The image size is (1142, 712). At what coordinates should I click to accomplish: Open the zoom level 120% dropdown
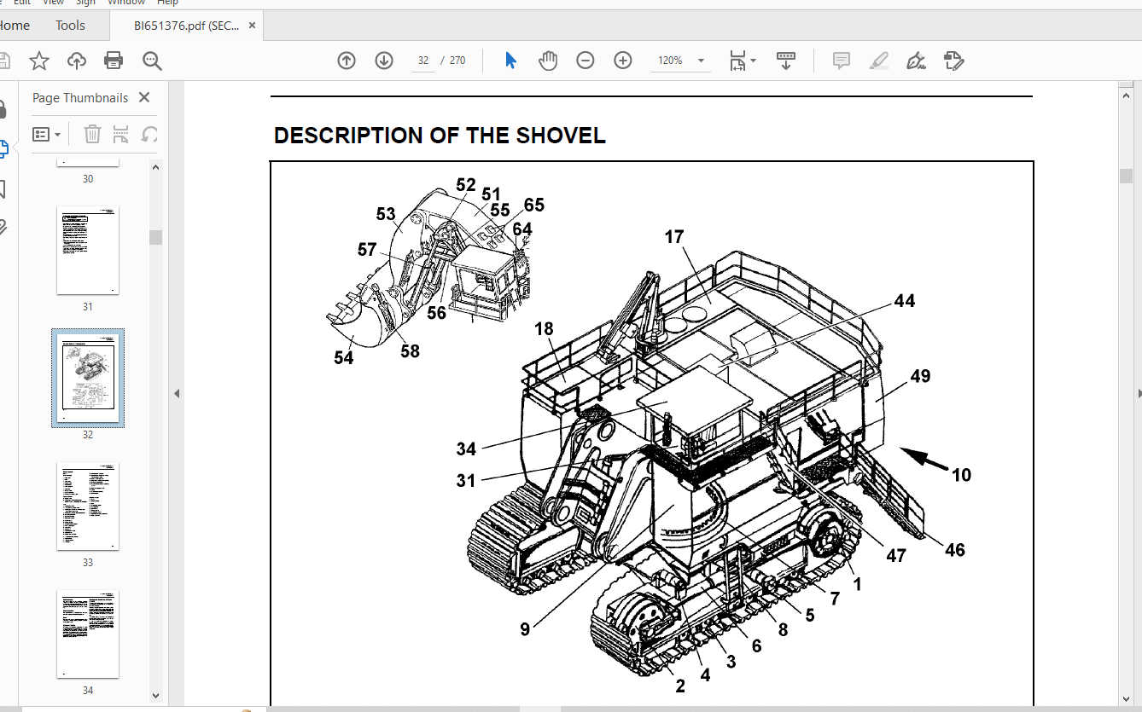point(680,61)
